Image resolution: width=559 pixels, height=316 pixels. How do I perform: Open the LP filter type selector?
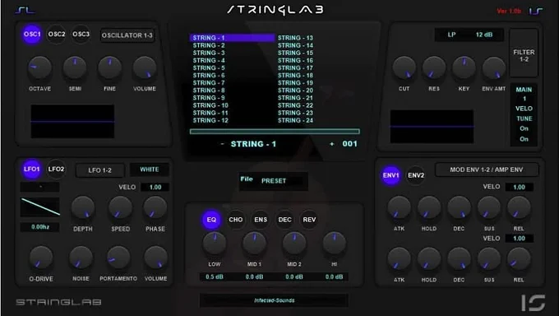point(451,35)
